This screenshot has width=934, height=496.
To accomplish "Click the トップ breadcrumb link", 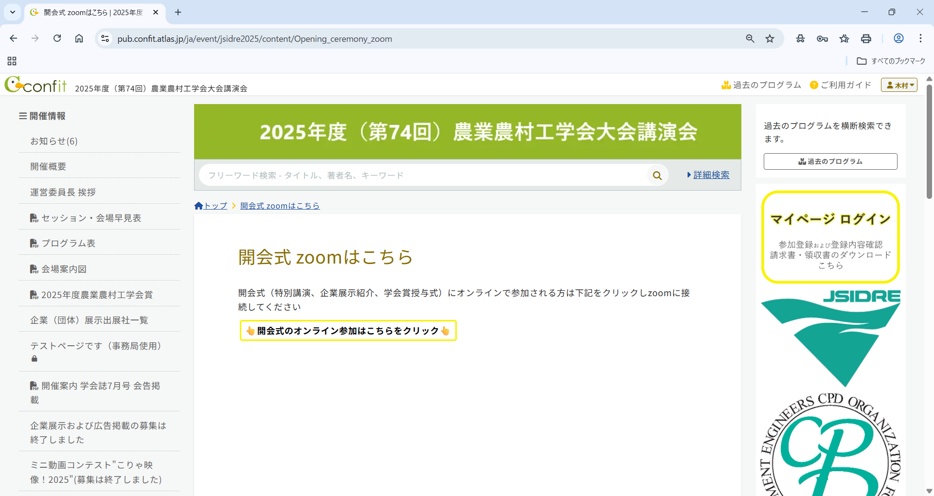I will click(x=216, y=206).
